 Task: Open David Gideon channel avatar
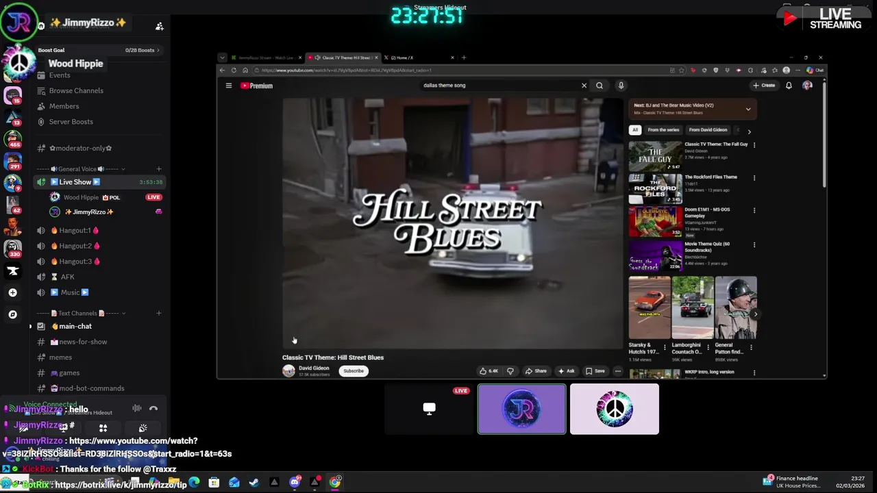288,370
